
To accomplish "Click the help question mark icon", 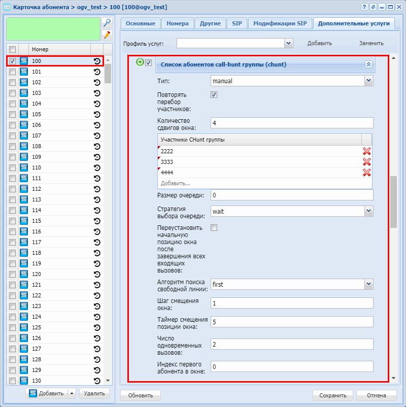I will coord(364,7).
